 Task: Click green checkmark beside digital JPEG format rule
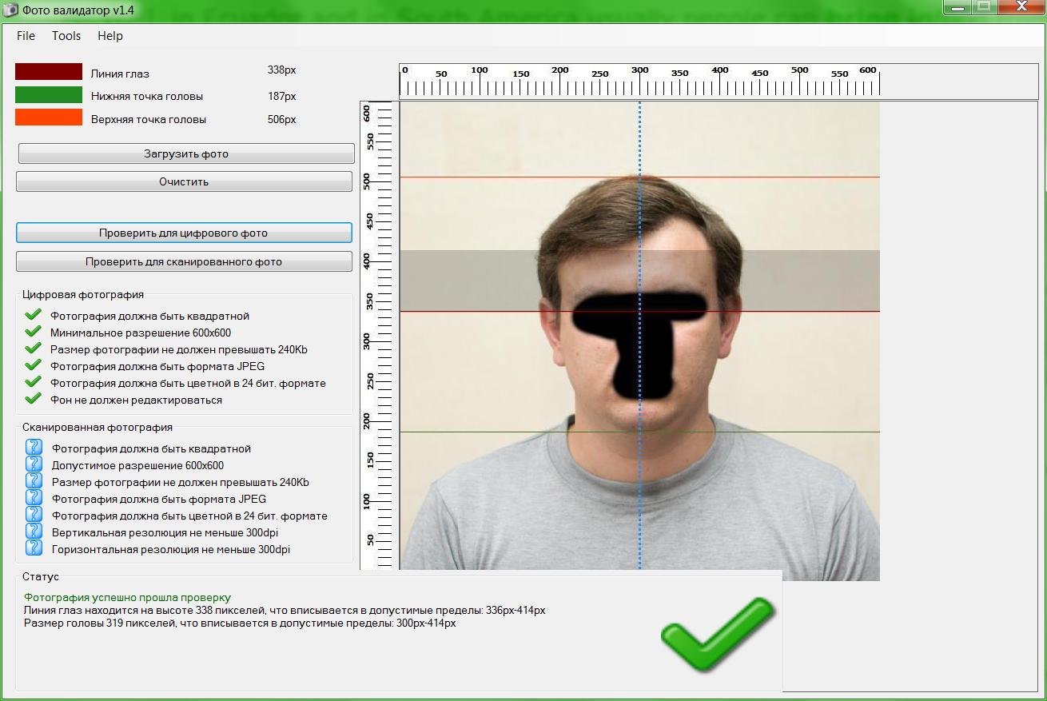33,365
